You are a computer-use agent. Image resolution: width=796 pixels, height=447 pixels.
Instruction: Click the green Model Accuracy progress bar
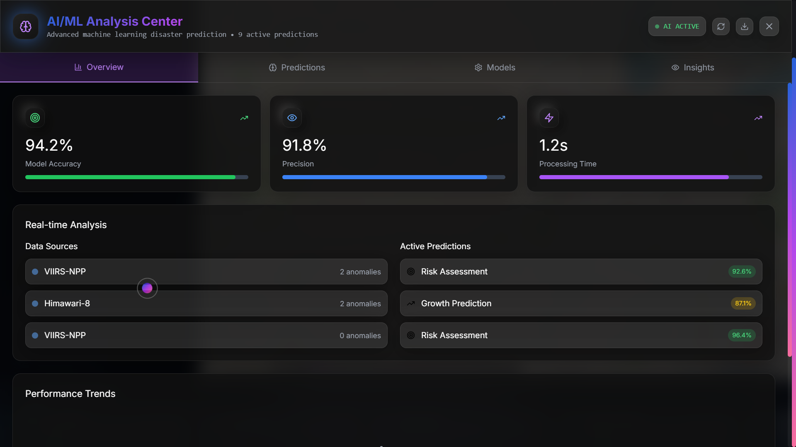[130, 177]
